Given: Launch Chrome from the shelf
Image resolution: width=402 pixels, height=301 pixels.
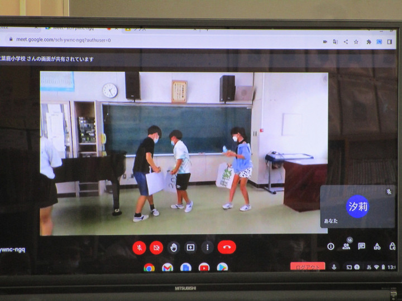Looking at the screenshot, I should pos(149,268).
